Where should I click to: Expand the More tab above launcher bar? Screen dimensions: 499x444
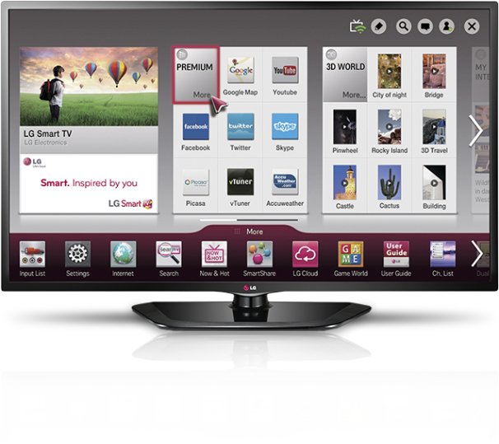249,231
